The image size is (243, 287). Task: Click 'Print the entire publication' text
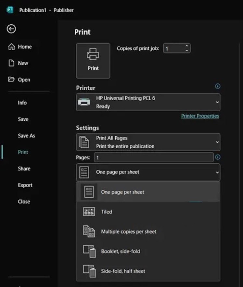(x=125, y=146)
